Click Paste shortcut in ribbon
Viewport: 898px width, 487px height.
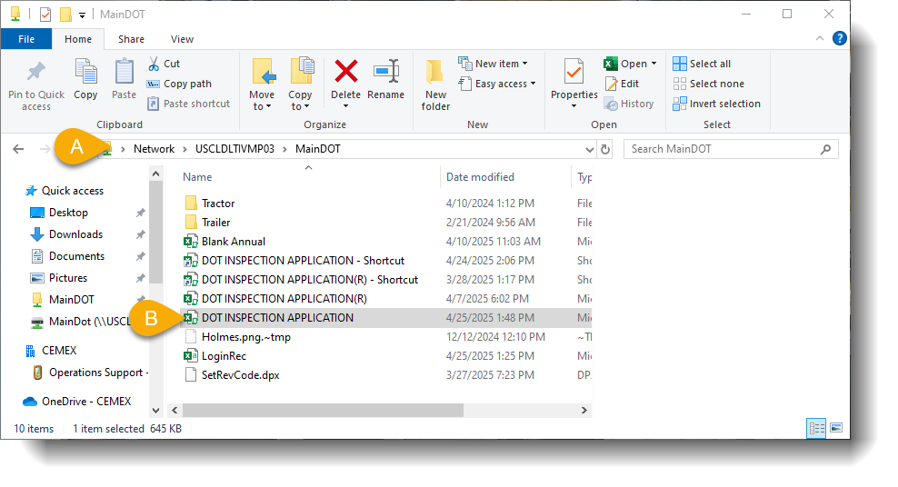tap(188, 104)
